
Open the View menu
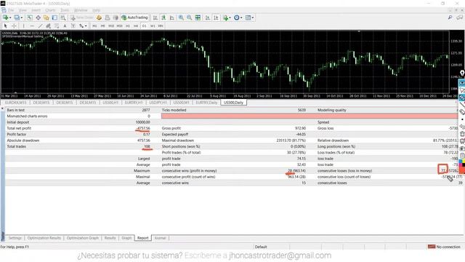pos(23,10)
